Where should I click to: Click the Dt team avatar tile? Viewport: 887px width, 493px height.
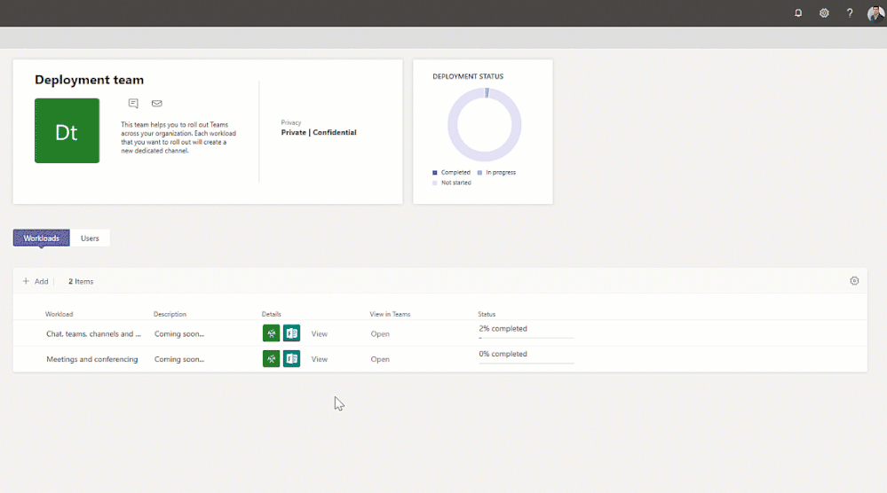[67, 131]
